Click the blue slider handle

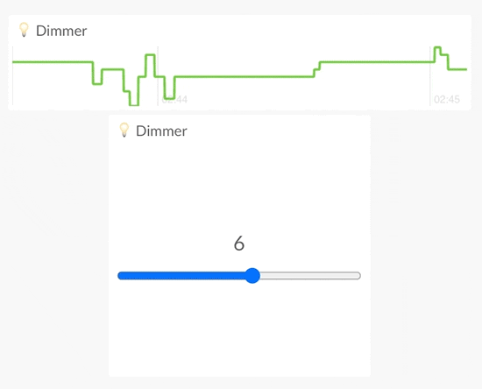pyautogui.click(x=252, y=276)
